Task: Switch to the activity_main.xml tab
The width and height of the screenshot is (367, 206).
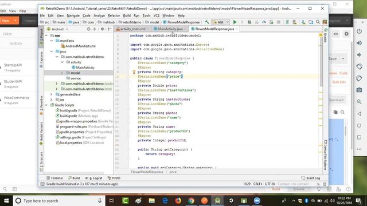Action: point(132,29)
